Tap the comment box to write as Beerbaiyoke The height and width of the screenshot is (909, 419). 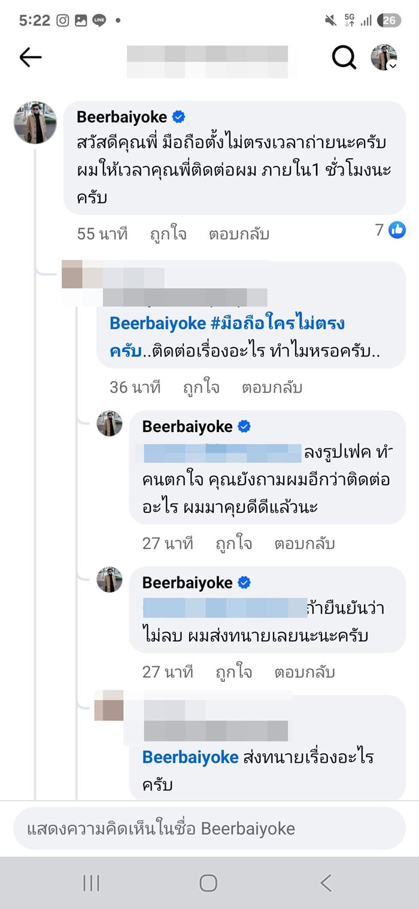(x=209, y=829)
